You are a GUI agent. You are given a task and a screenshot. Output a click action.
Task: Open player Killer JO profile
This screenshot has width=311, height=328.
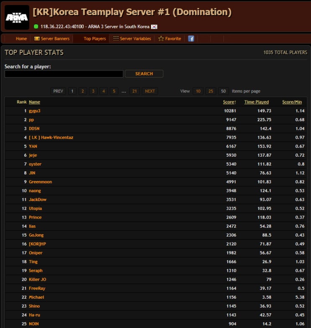point(37,279)
